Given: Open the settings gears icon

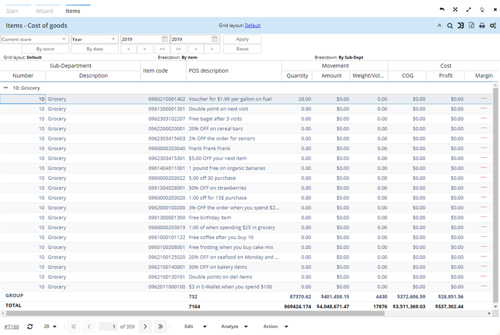Looking at the screenshot, I should 492,26.
